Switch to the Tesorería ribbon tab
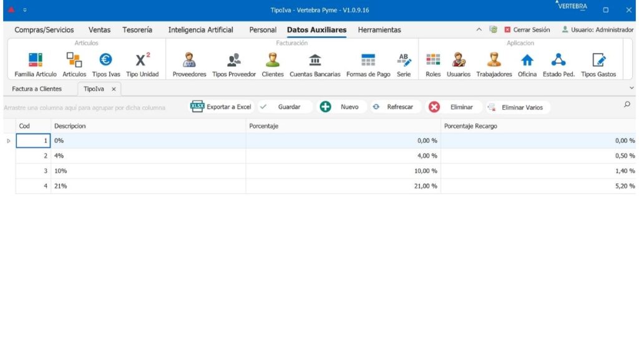639x343 pixels. (137, 30)
